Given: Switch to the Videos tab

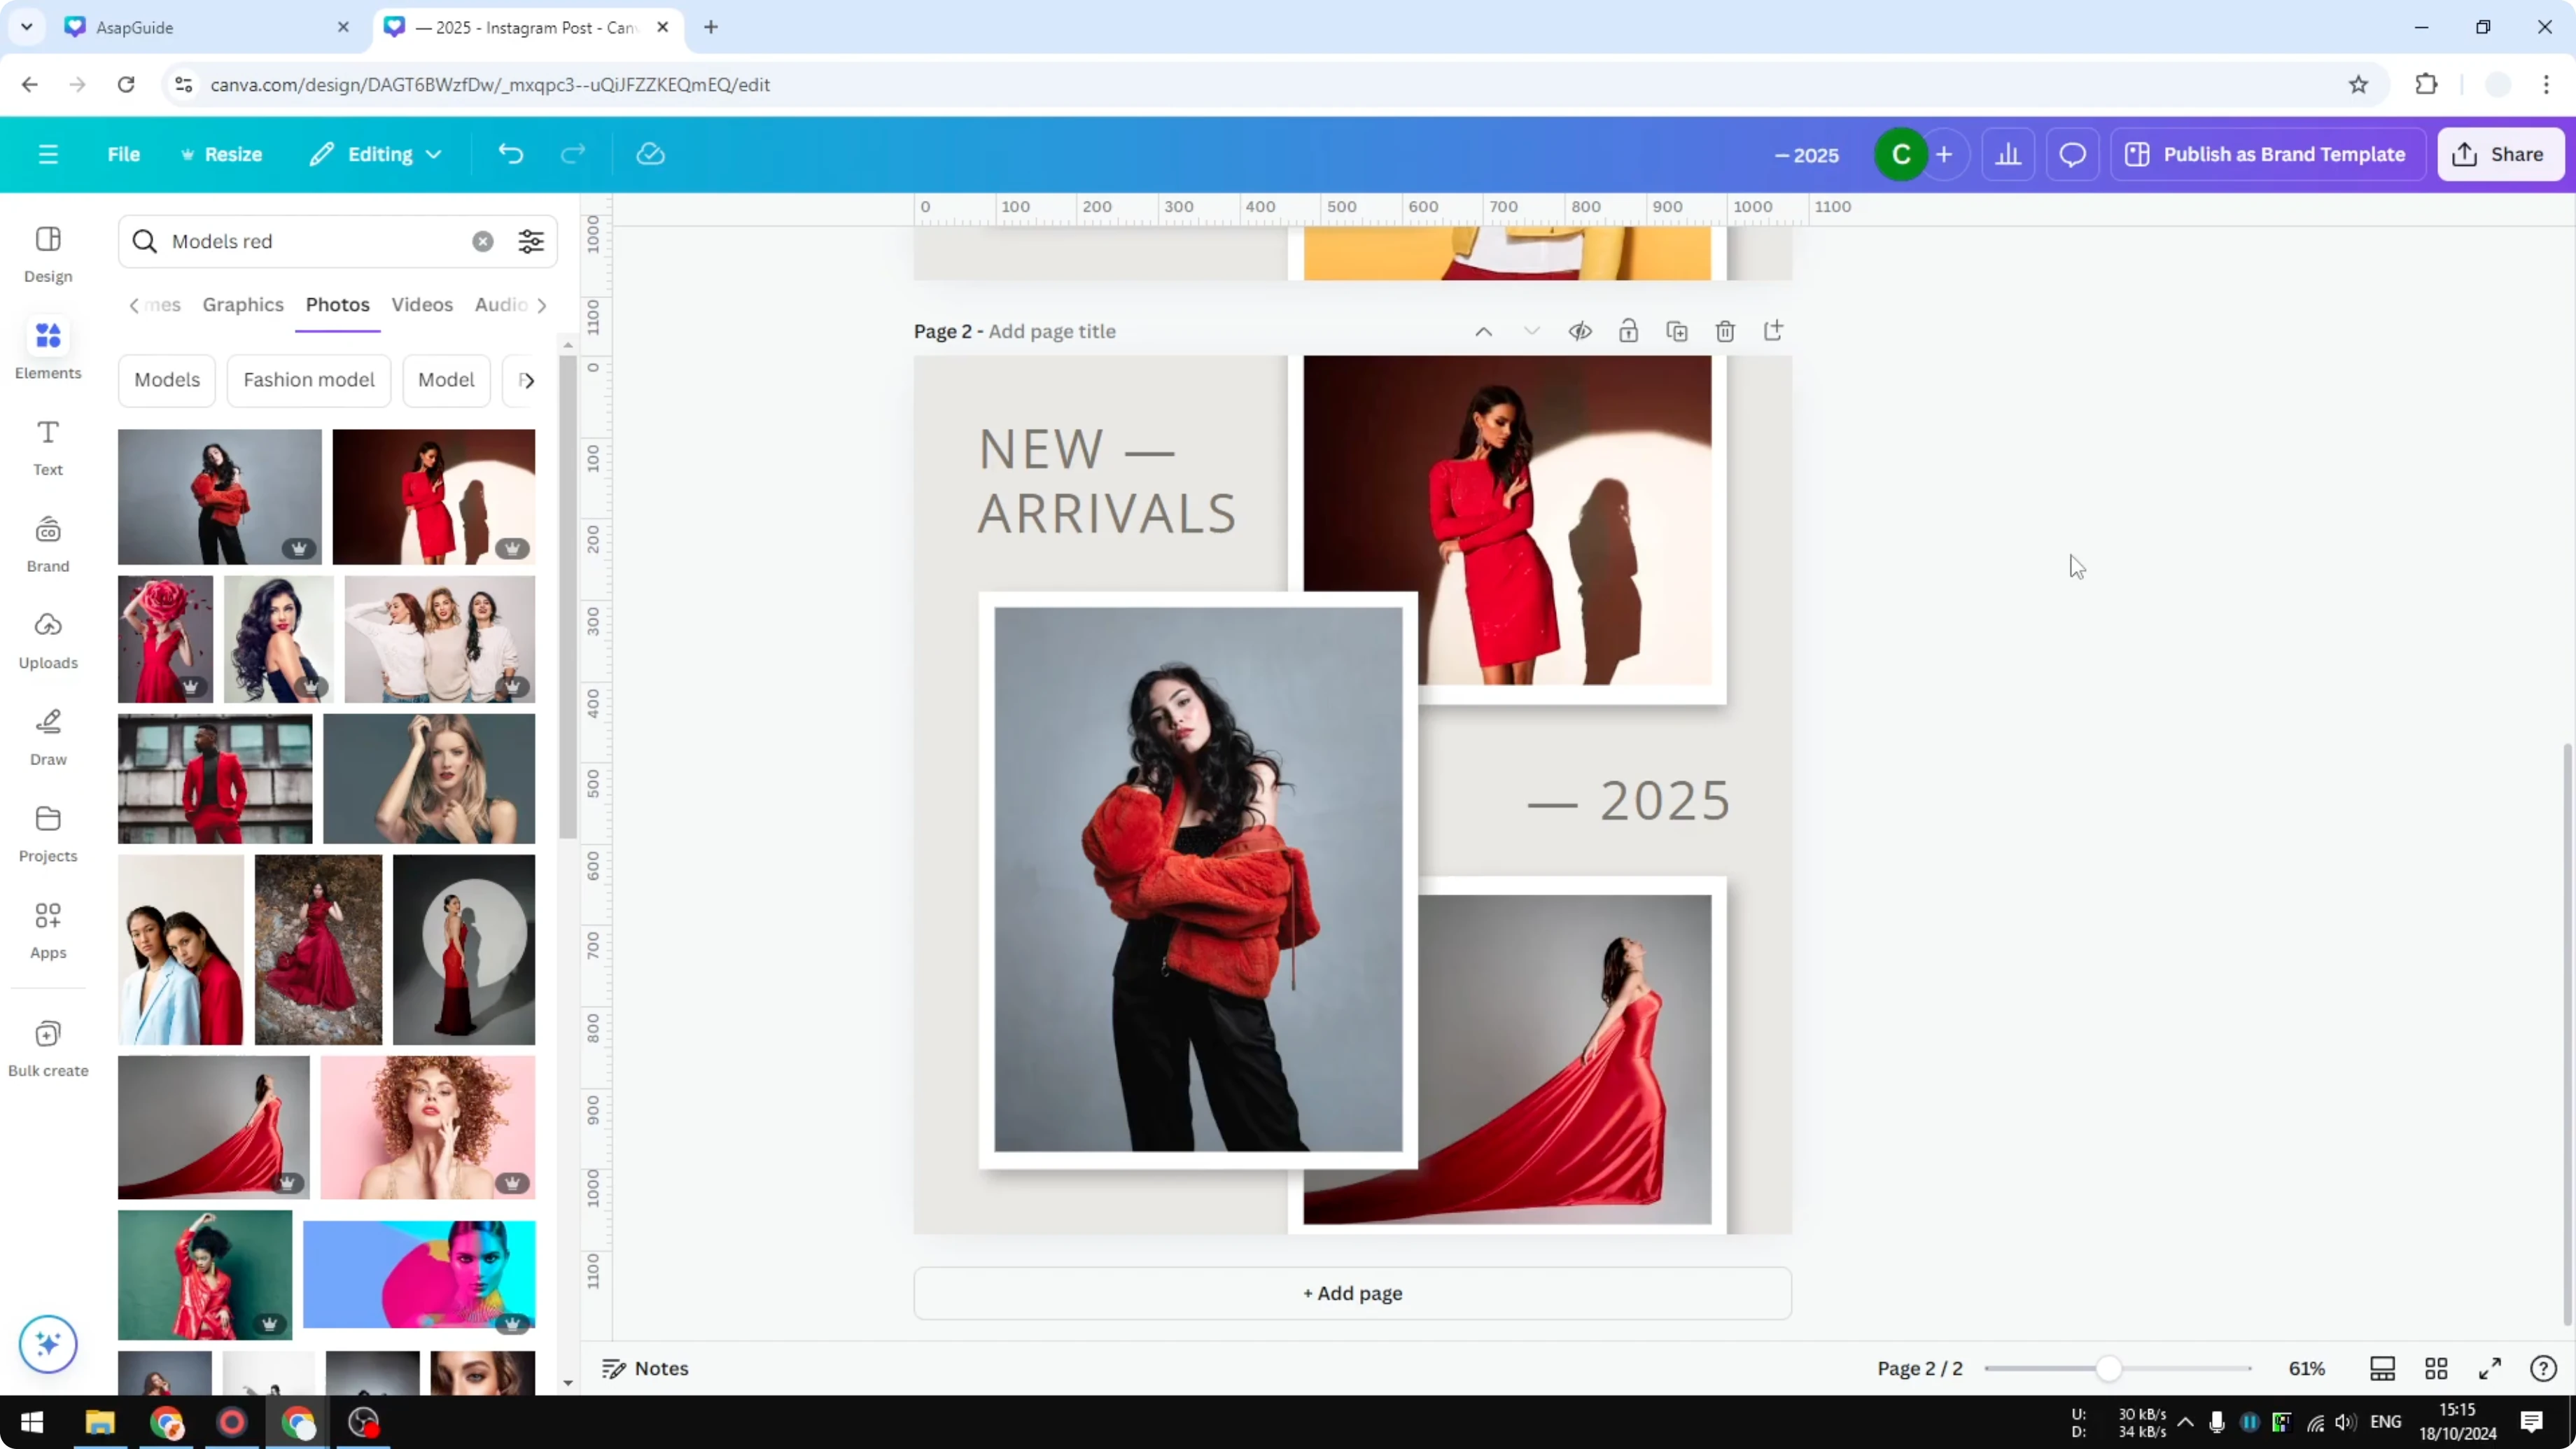Looking at the screenshot, I should pyautogui.click(x=422, y=305).
